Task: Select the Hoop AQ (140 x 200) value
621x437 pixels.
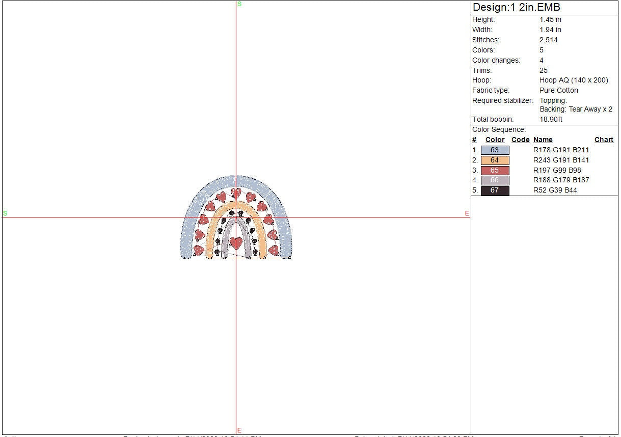Action: [x=574, y=80]
